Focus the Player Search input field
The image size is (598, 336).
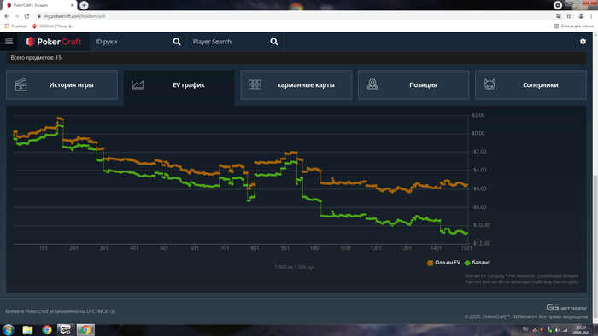[229, 42]
